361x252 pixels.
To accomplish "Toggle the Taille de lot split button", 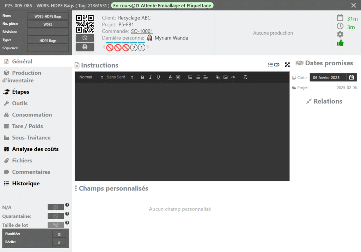I will (x=56, y=225).
